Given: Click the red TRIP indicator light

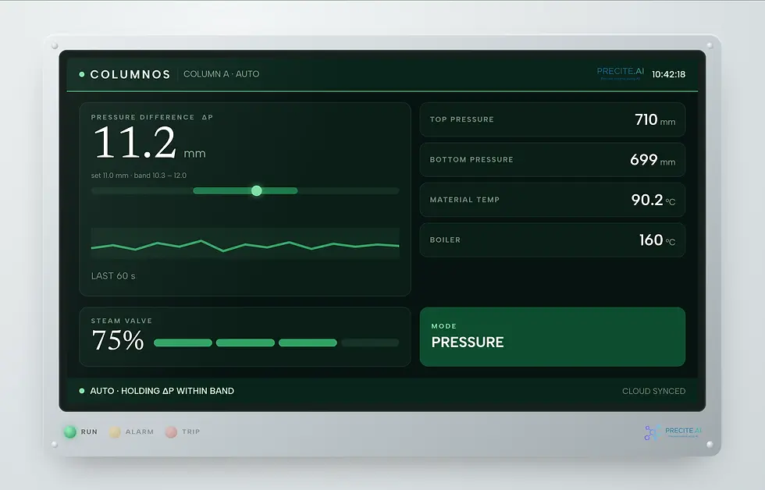Looking at the screenshot, I should click(x=171, y=431).
